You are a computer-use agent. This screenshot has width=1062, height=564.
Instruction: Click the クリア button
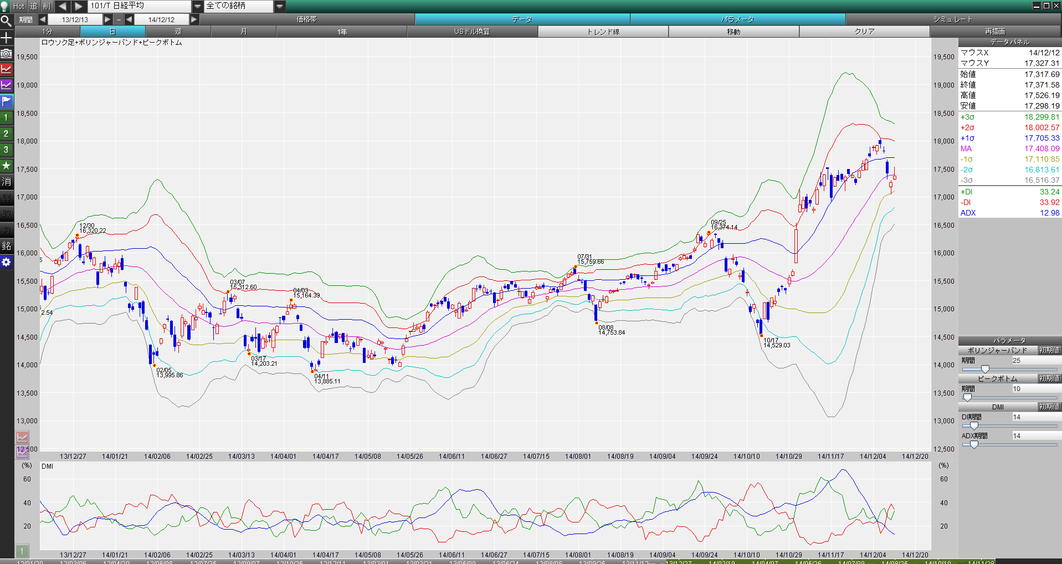864,32
